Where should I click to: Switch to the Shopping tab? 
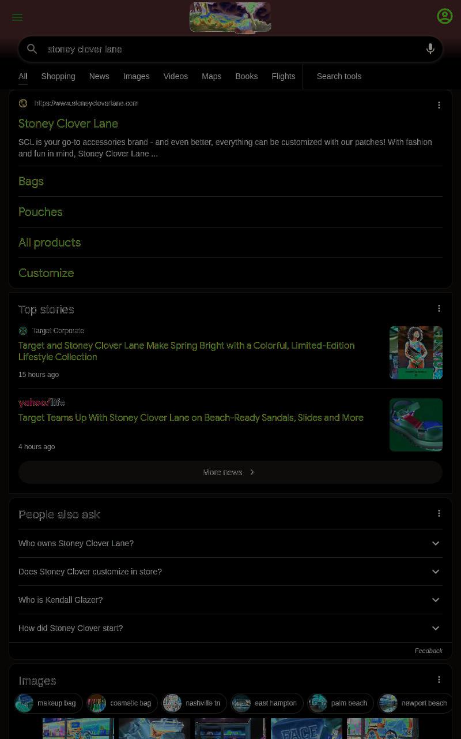point(58,76)
